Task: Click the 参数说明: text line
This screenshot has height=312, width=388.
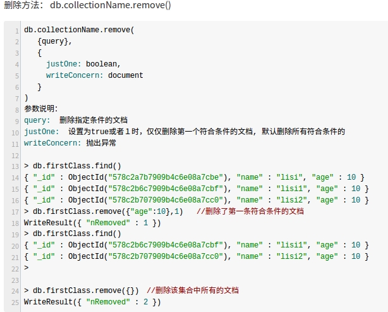Action: [x=41, y=109]
